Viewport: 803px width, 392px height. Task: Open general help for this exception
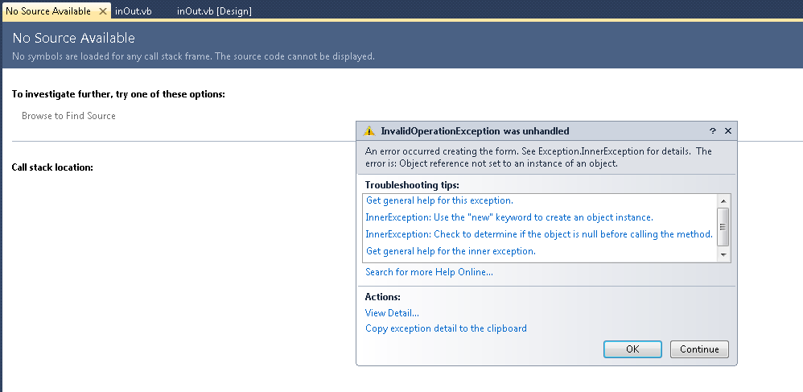click(x=439, y=200)
